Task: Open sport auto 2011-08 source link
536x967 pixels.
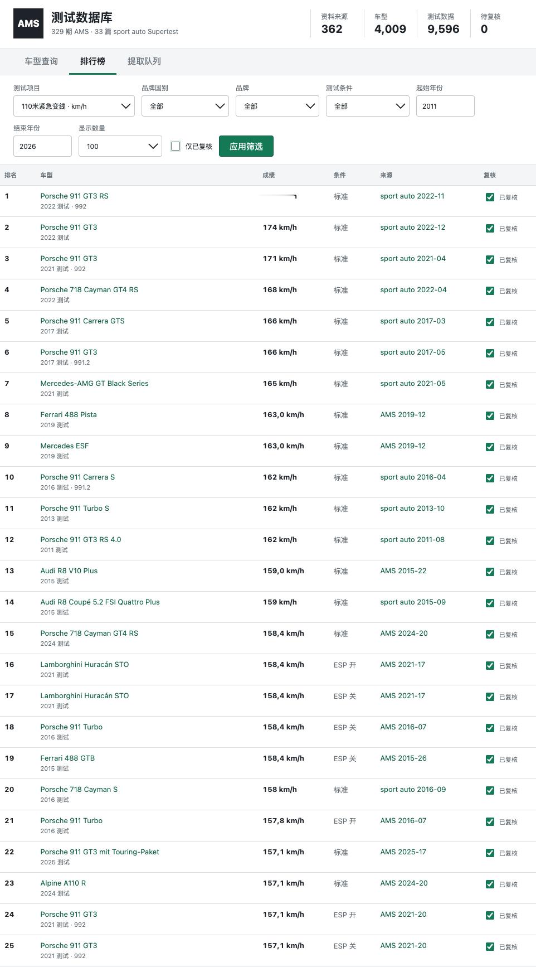Action: (412, 540)
